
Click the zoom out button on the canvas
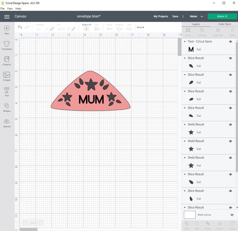tap(25, 223)
